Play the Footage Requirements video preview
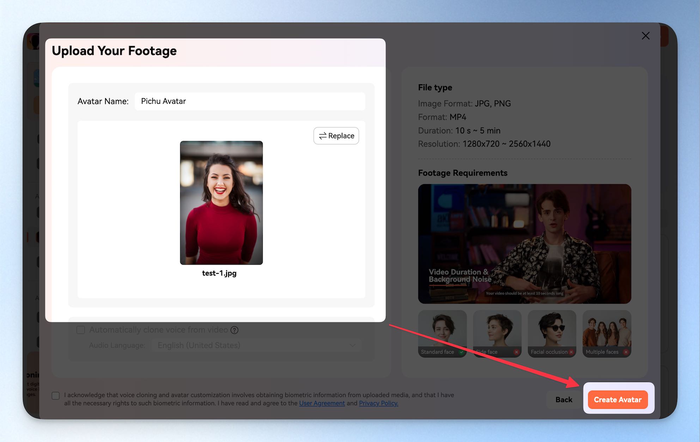This screenshot has width=700, height=442. [x=524, y=244]
